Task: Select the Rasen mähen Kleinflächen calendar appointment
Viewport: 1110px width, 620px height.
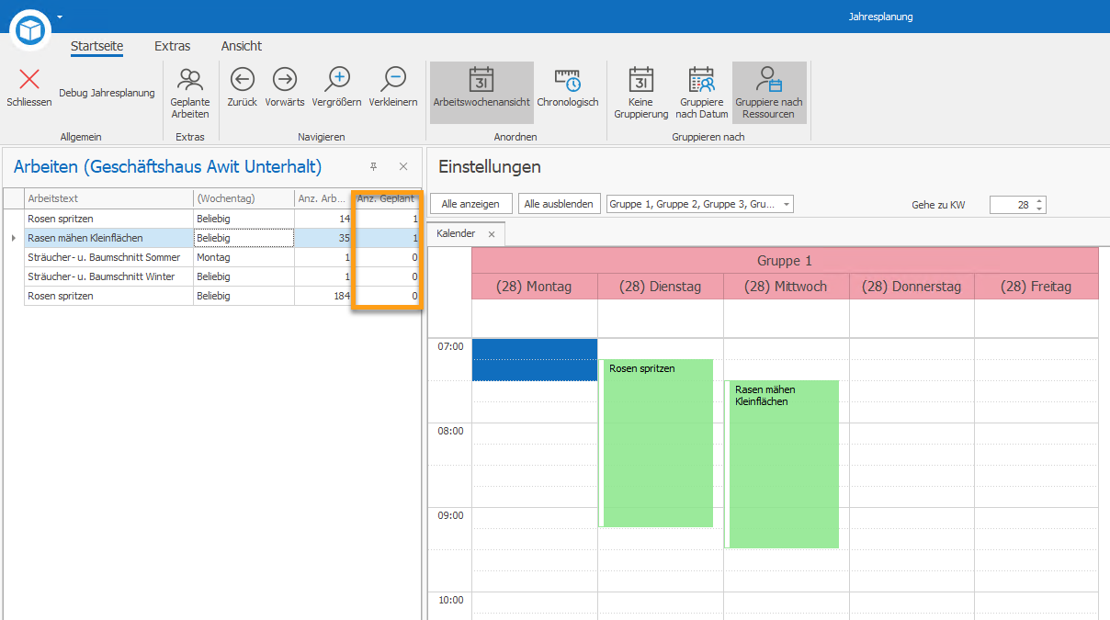Action: (782, 464)
